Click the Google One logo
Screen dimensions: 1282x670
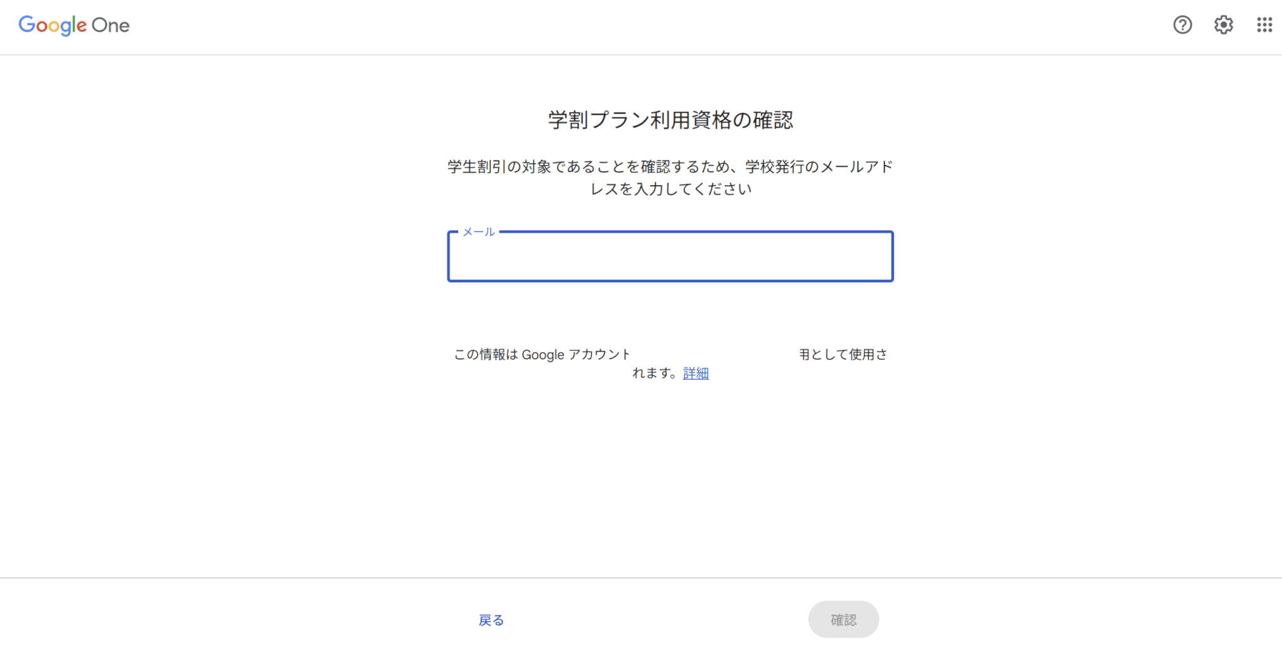[x=74, y=25]
